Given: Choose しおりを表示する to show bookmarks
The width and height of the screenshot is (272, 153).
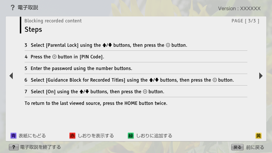Looking at the screenshot, I should (96, 136).
